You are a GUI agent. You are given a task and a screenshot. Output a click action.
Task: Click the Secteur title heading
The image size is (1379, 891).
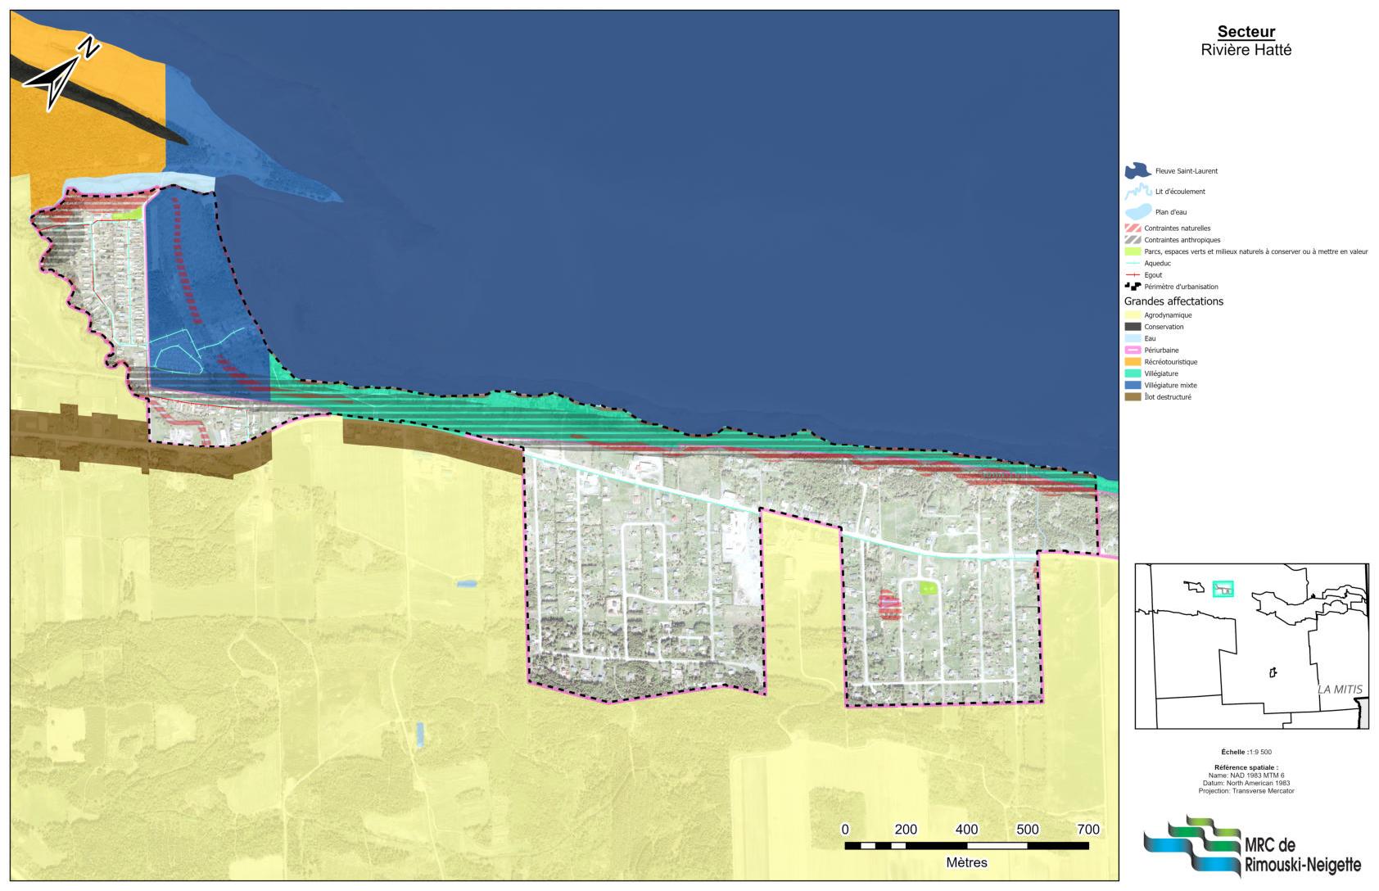(x=1246, y=33)
